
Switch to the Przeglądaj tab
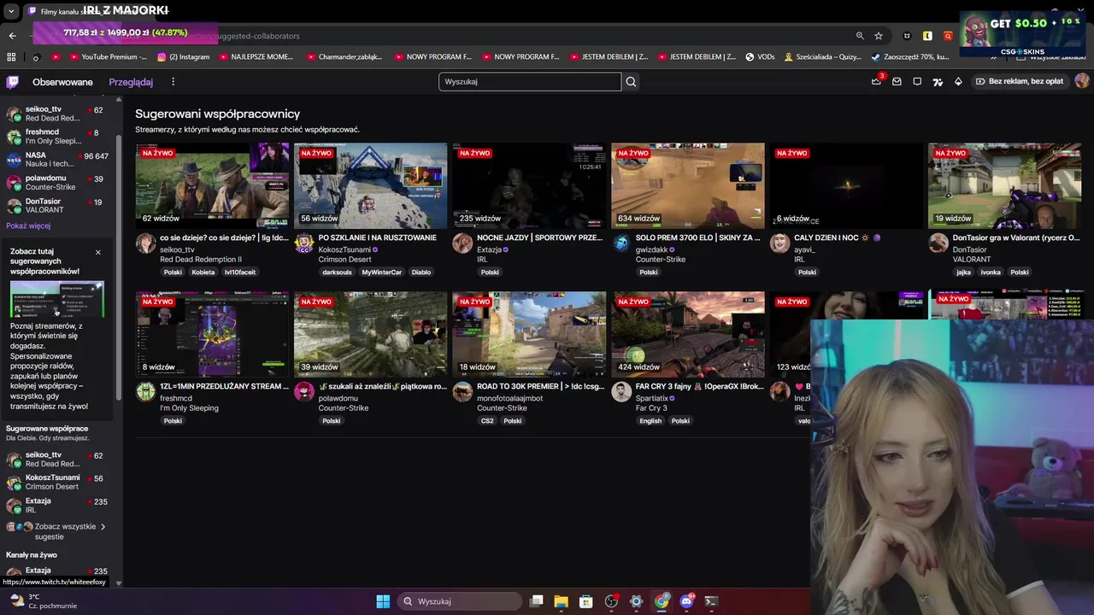(131, 82)
